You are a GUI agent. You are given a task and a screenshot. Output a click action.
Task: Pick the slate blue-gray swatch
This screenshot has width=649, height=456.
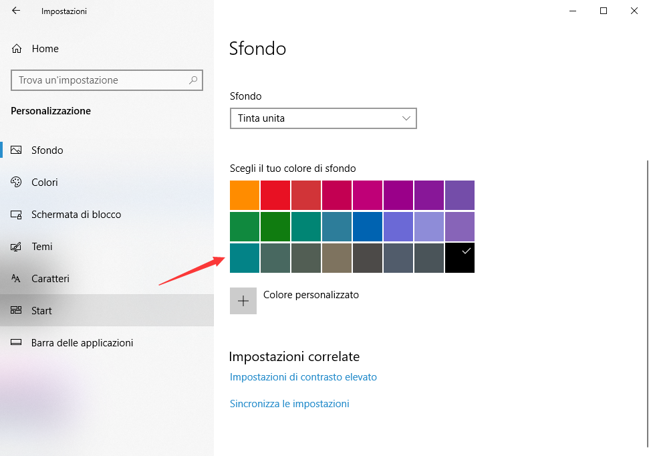pyautogui.click(x=398, y=258)
